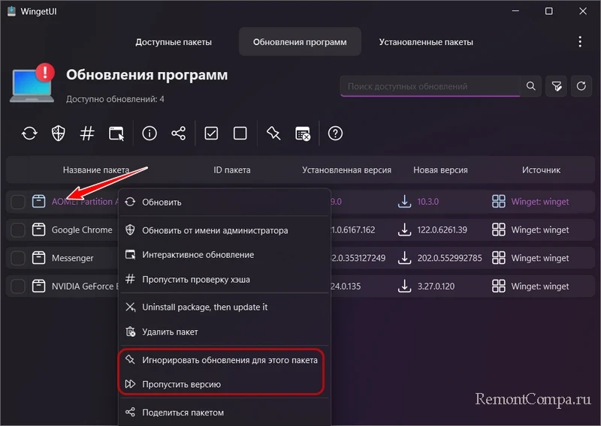The width and height of the screenshot is (601, 426).
Task: Click Winget: winget in the Google Chrome row
Action: tap(540, 230)
